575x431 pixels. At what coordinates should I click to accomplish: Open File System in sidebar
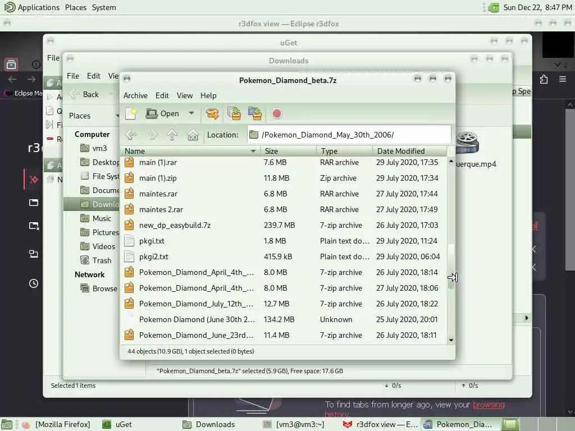pyautogui.click(x=100, y=176)
